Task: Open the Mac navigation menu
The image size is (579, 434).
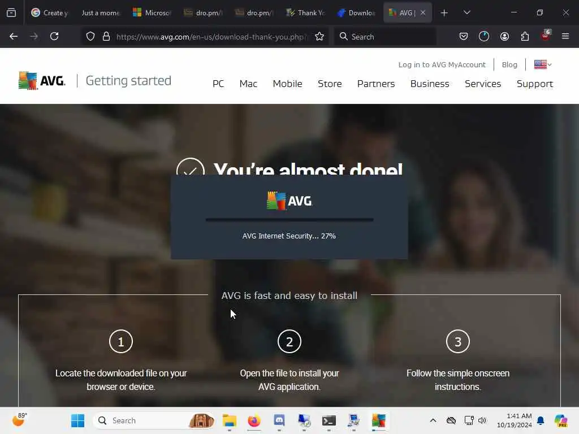Action: click(248, 84)
